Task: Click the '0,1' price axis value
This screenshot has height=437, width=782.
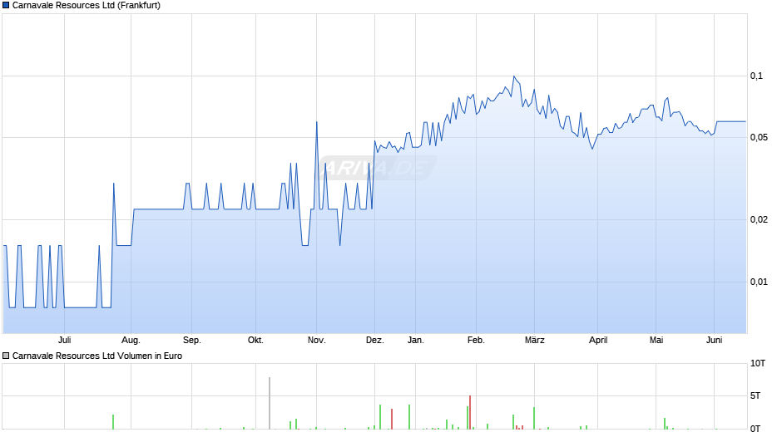Action: (x=756, y=76)
